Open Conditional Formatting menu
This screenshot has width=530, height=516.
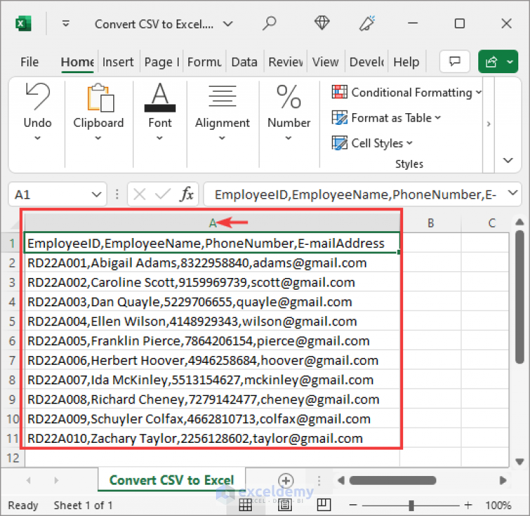[x=406, y=92]
